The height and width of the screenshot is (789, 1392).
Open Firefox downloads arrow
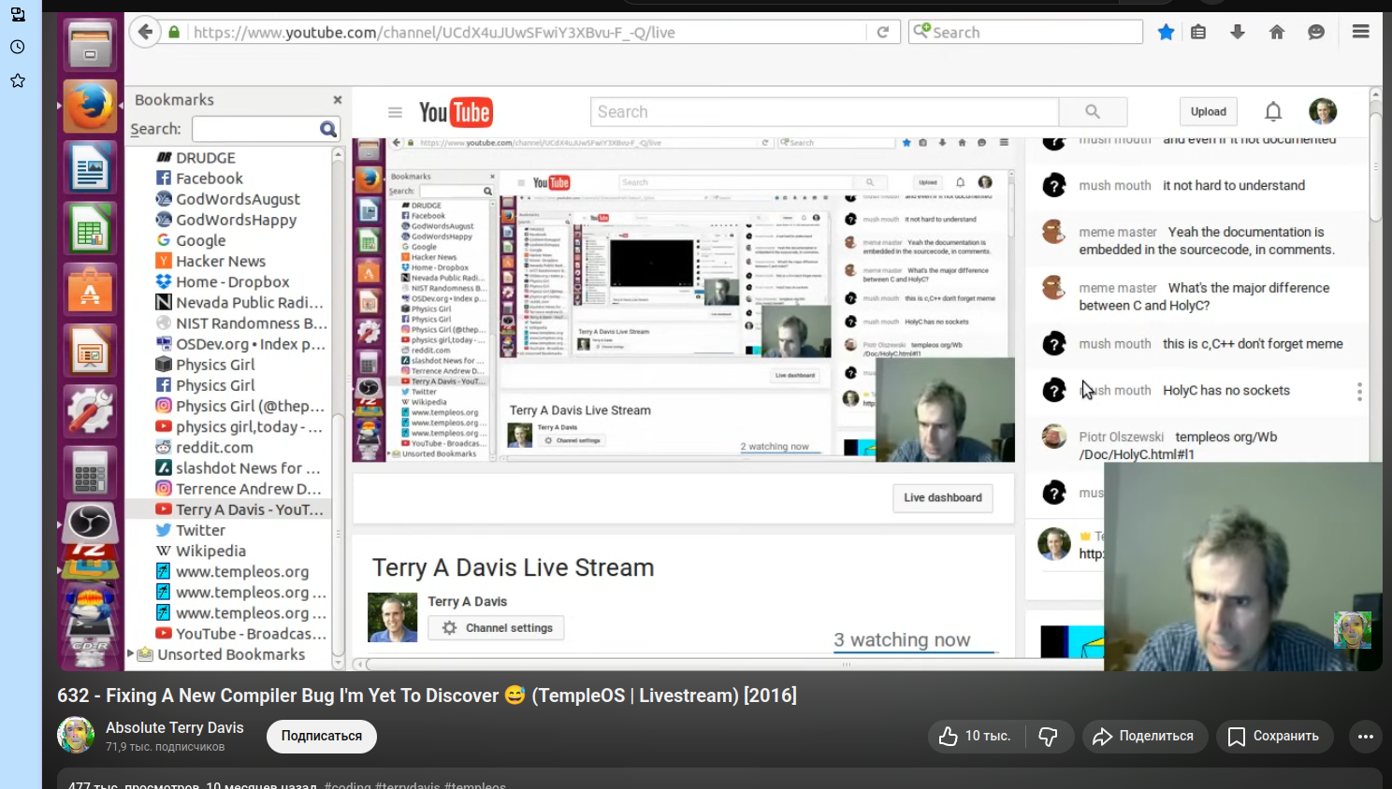tap(1238, 32)
